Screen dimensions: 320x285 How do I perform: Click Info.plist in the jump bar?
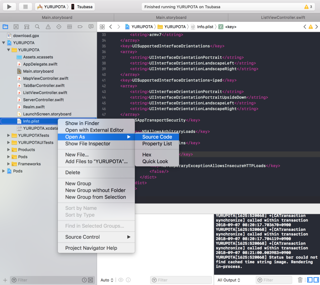click(202, 27)
